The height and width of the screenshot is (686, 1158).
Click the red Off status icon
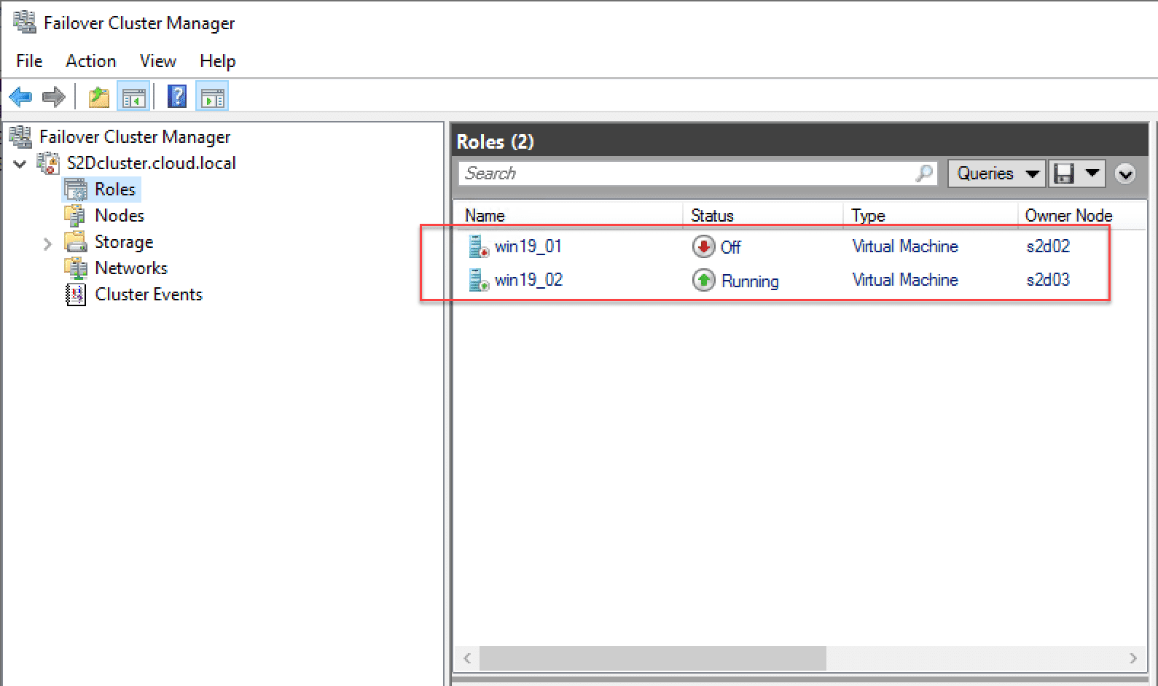[x=703, y=246]
